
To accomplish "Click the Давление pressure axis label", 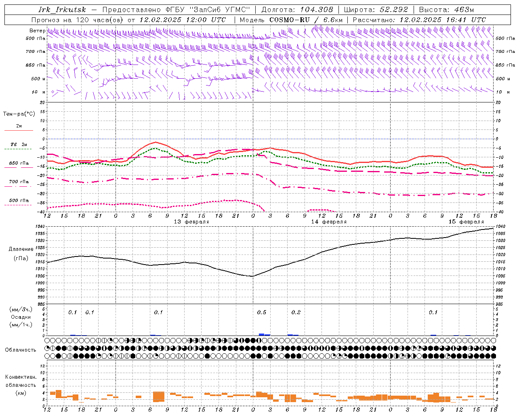I will pos(21,249).
